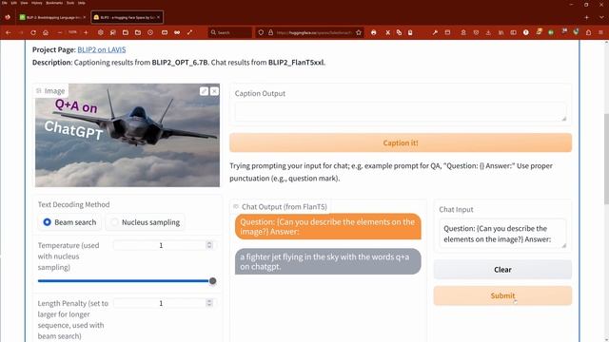Viewport: 609px width, 342px height.
Task: Open the BLIP2 on LAVIS link
Action: [102, 49]
